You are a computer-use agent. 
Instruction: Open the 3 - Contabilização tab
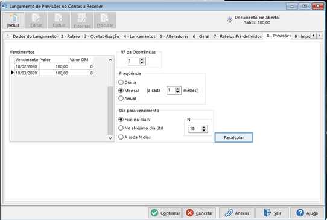point(101,36)
